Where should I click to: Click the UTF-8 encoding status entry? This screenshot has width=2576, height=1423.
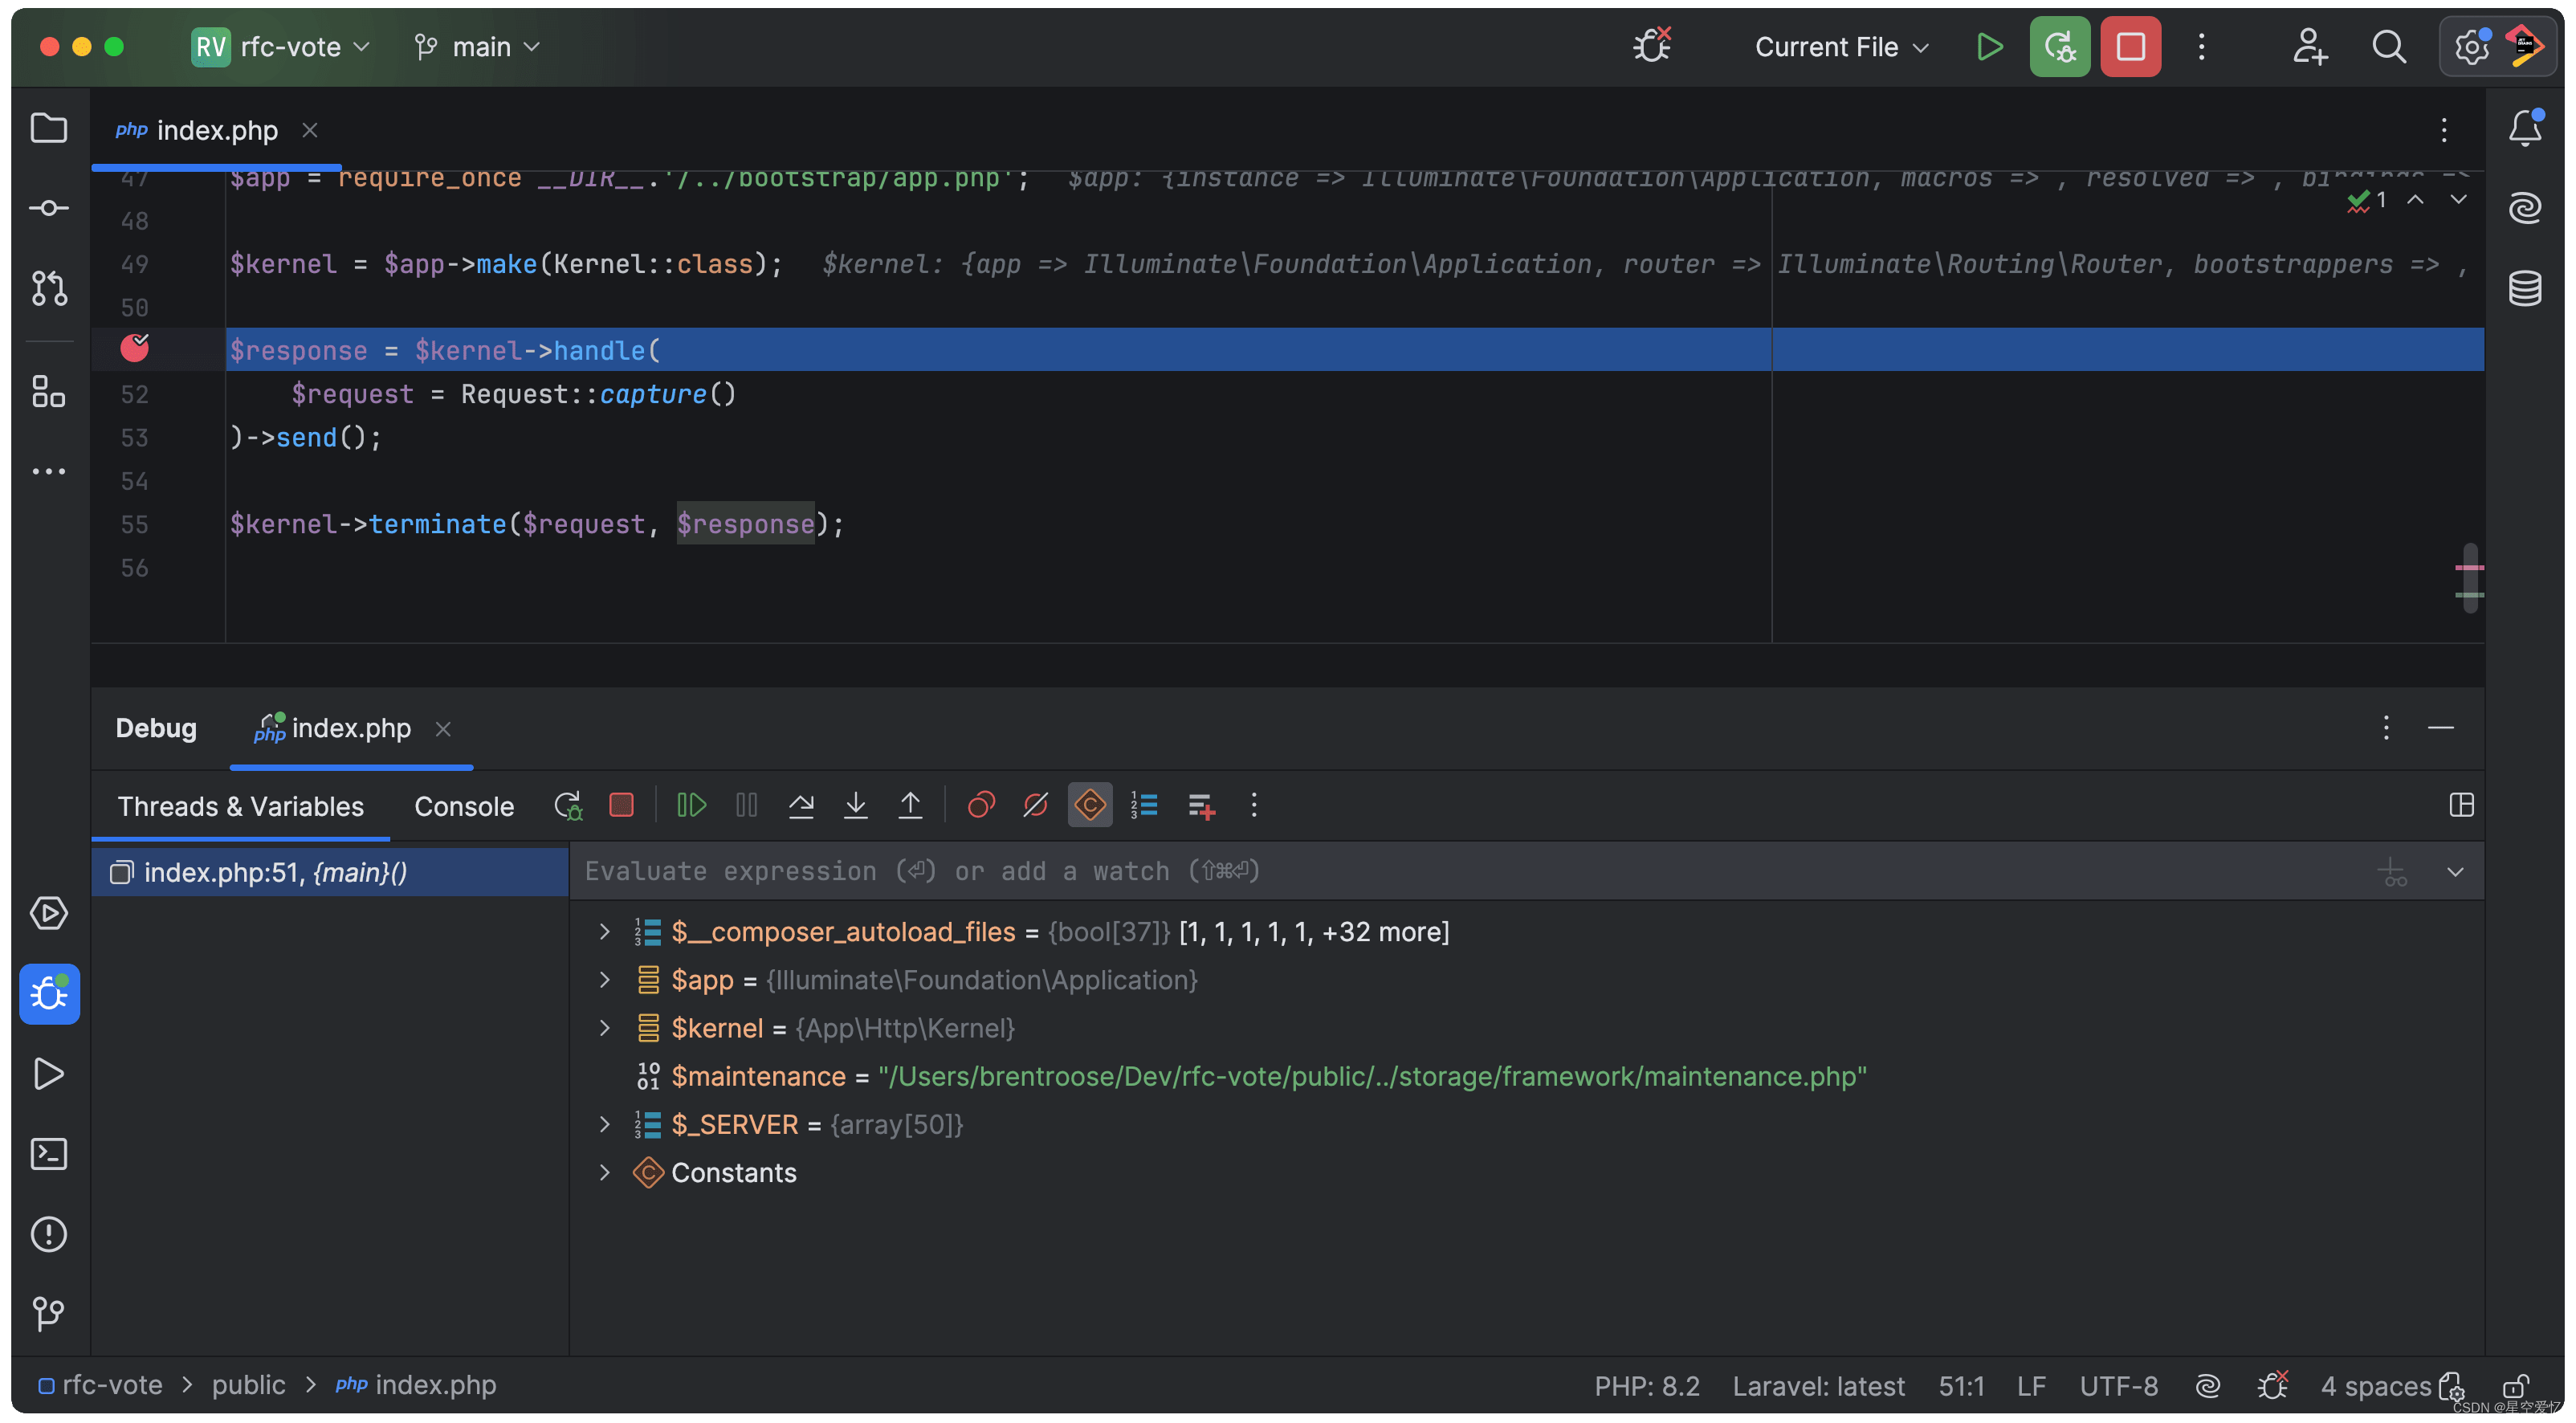[2118, 1386]
